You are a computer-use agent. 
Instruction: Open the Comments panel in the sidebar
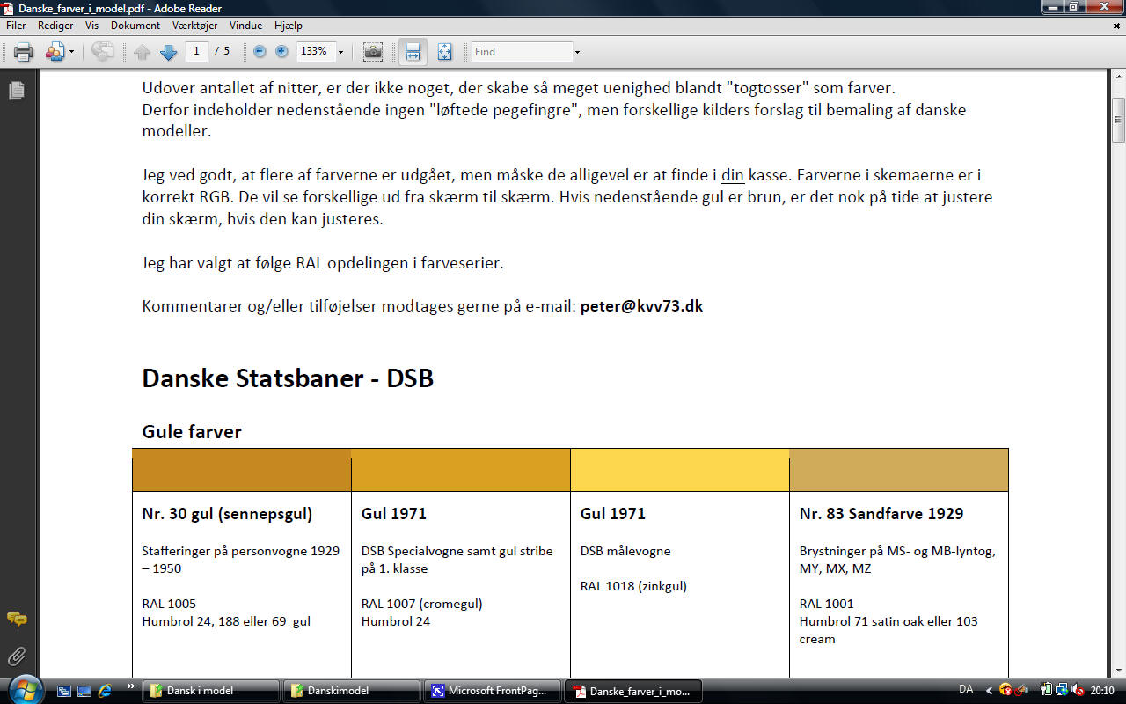pos(17,620)
